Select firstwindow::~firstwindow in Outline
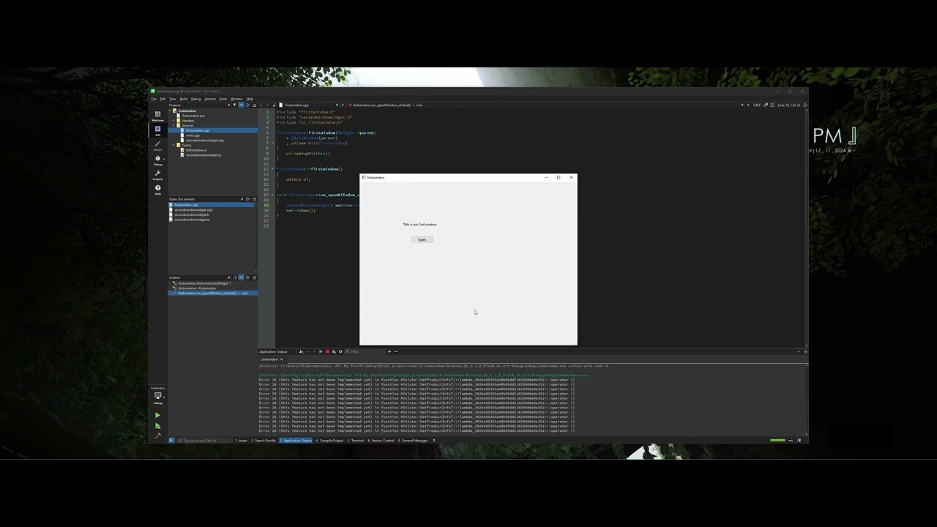 pyautogui.click(x=197, y=288)
